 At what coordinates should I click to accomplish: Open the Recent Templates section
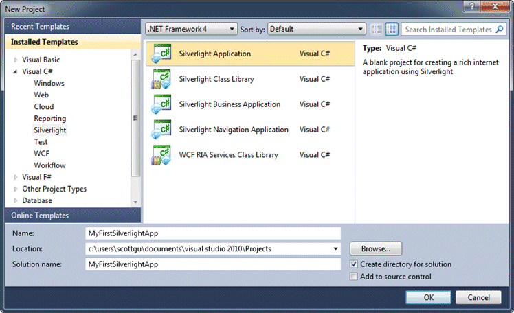pos(73,27)
